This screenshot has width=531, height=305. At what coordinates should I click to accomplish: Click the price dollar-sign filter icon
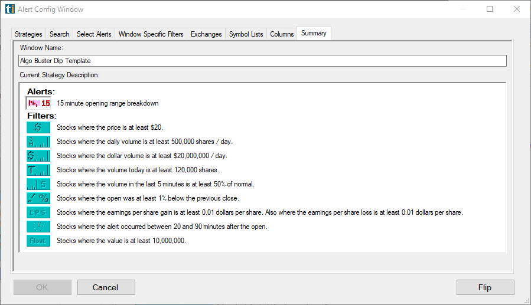pyautogui.click(x=38, y=127)
